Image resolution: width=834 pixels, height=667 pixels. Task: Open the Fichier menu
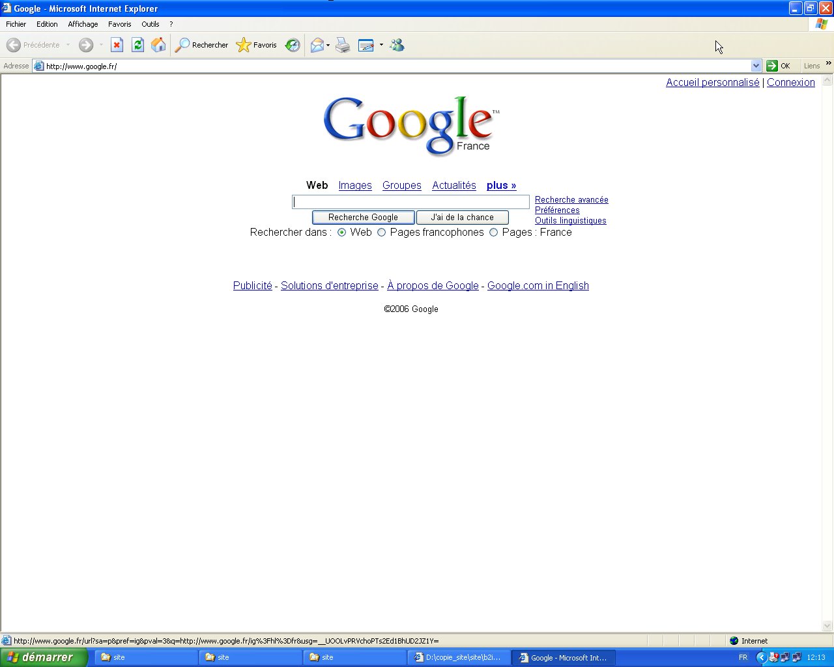tap(16, 24)
